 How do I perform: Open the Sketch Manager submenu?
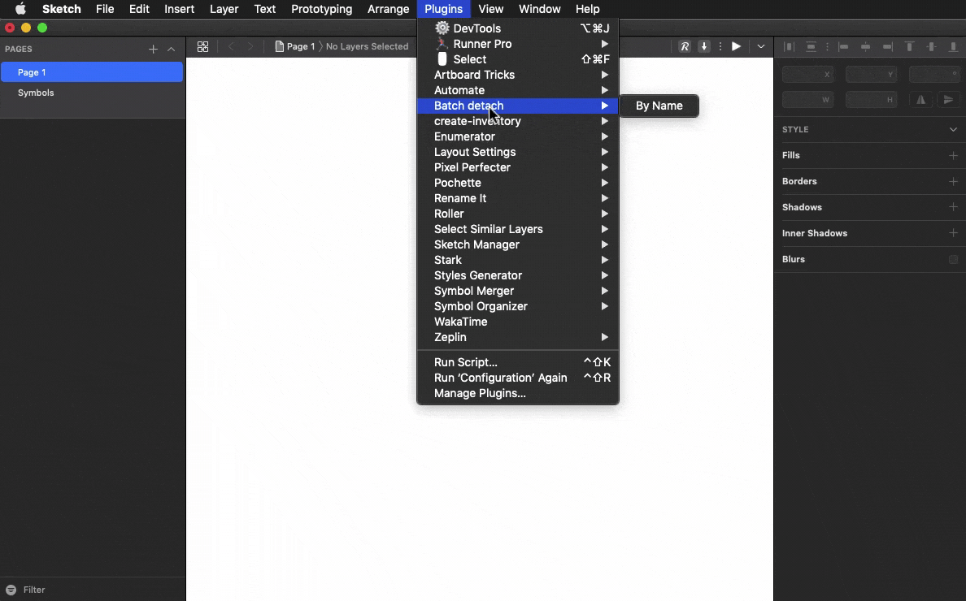(x=517, y=244)
